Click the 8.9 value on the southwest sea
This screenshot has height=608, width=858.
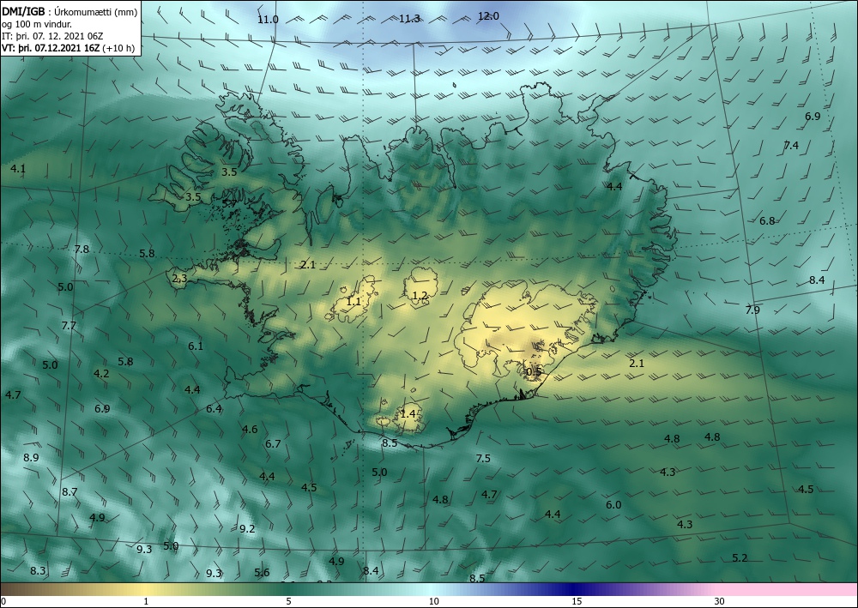[31, 458]
